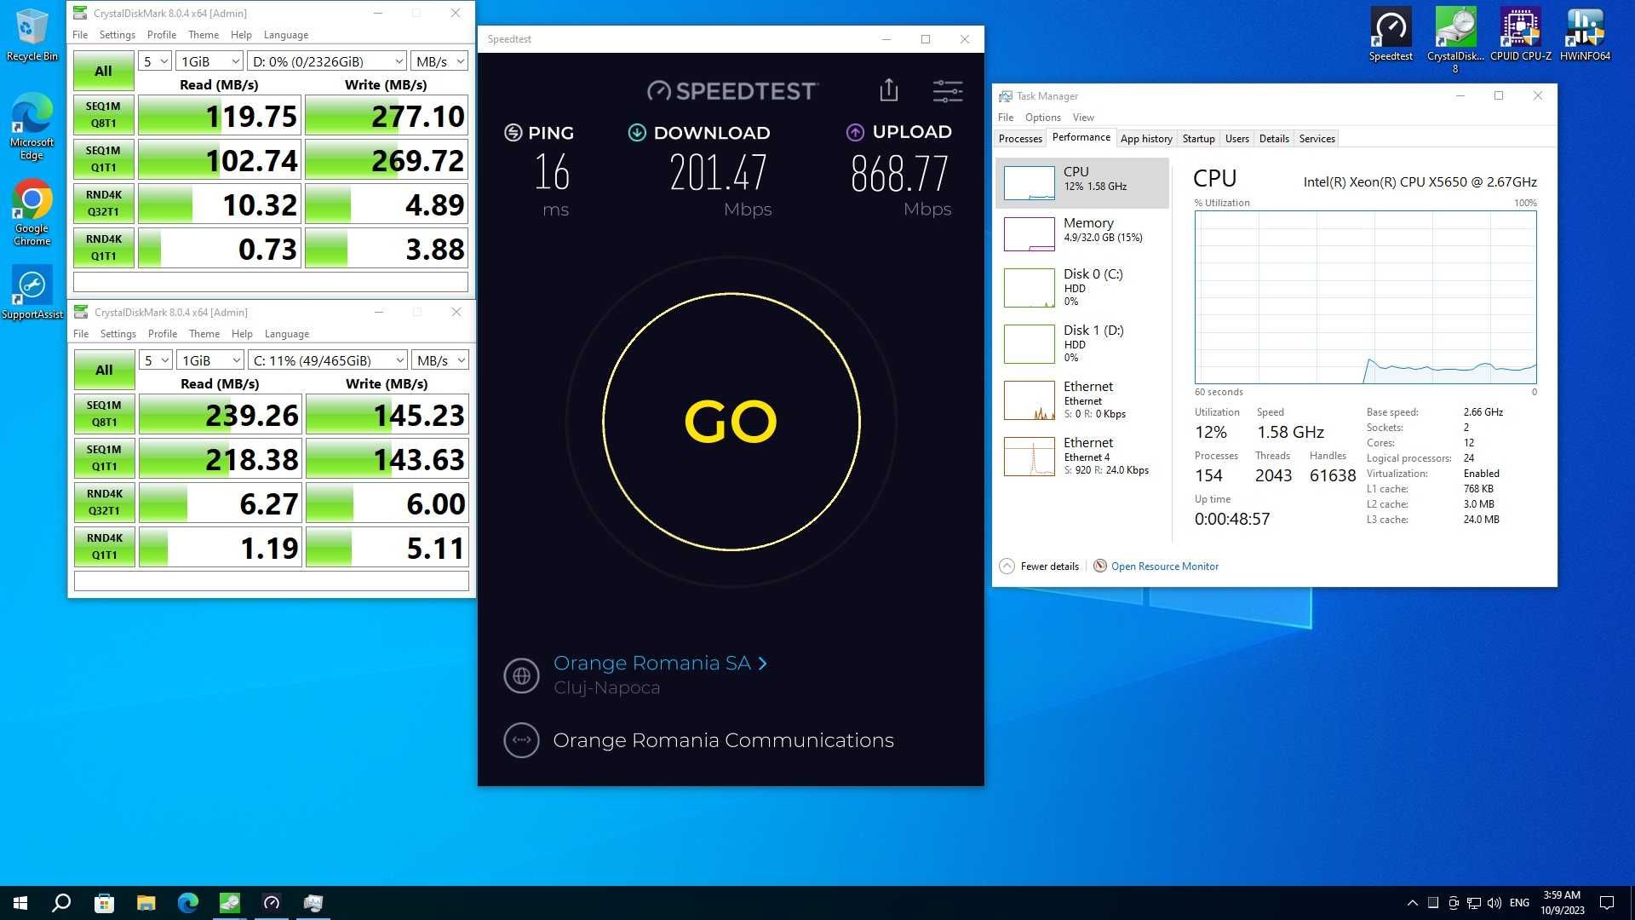Open the Google Chrome desktop icon
Viewport: 1635px width, 920px height.
coord(32,212)
